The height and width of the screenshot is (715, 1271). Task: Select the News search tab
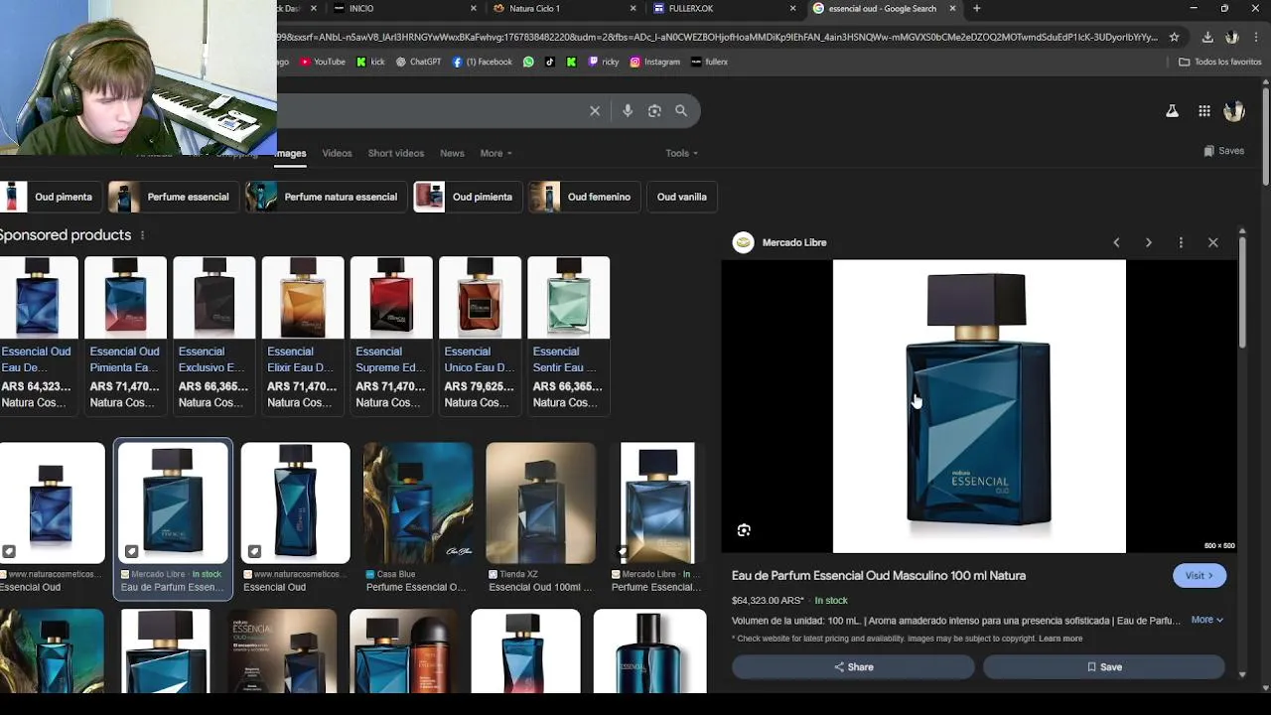pyautogui.click(x=452, y=153)
